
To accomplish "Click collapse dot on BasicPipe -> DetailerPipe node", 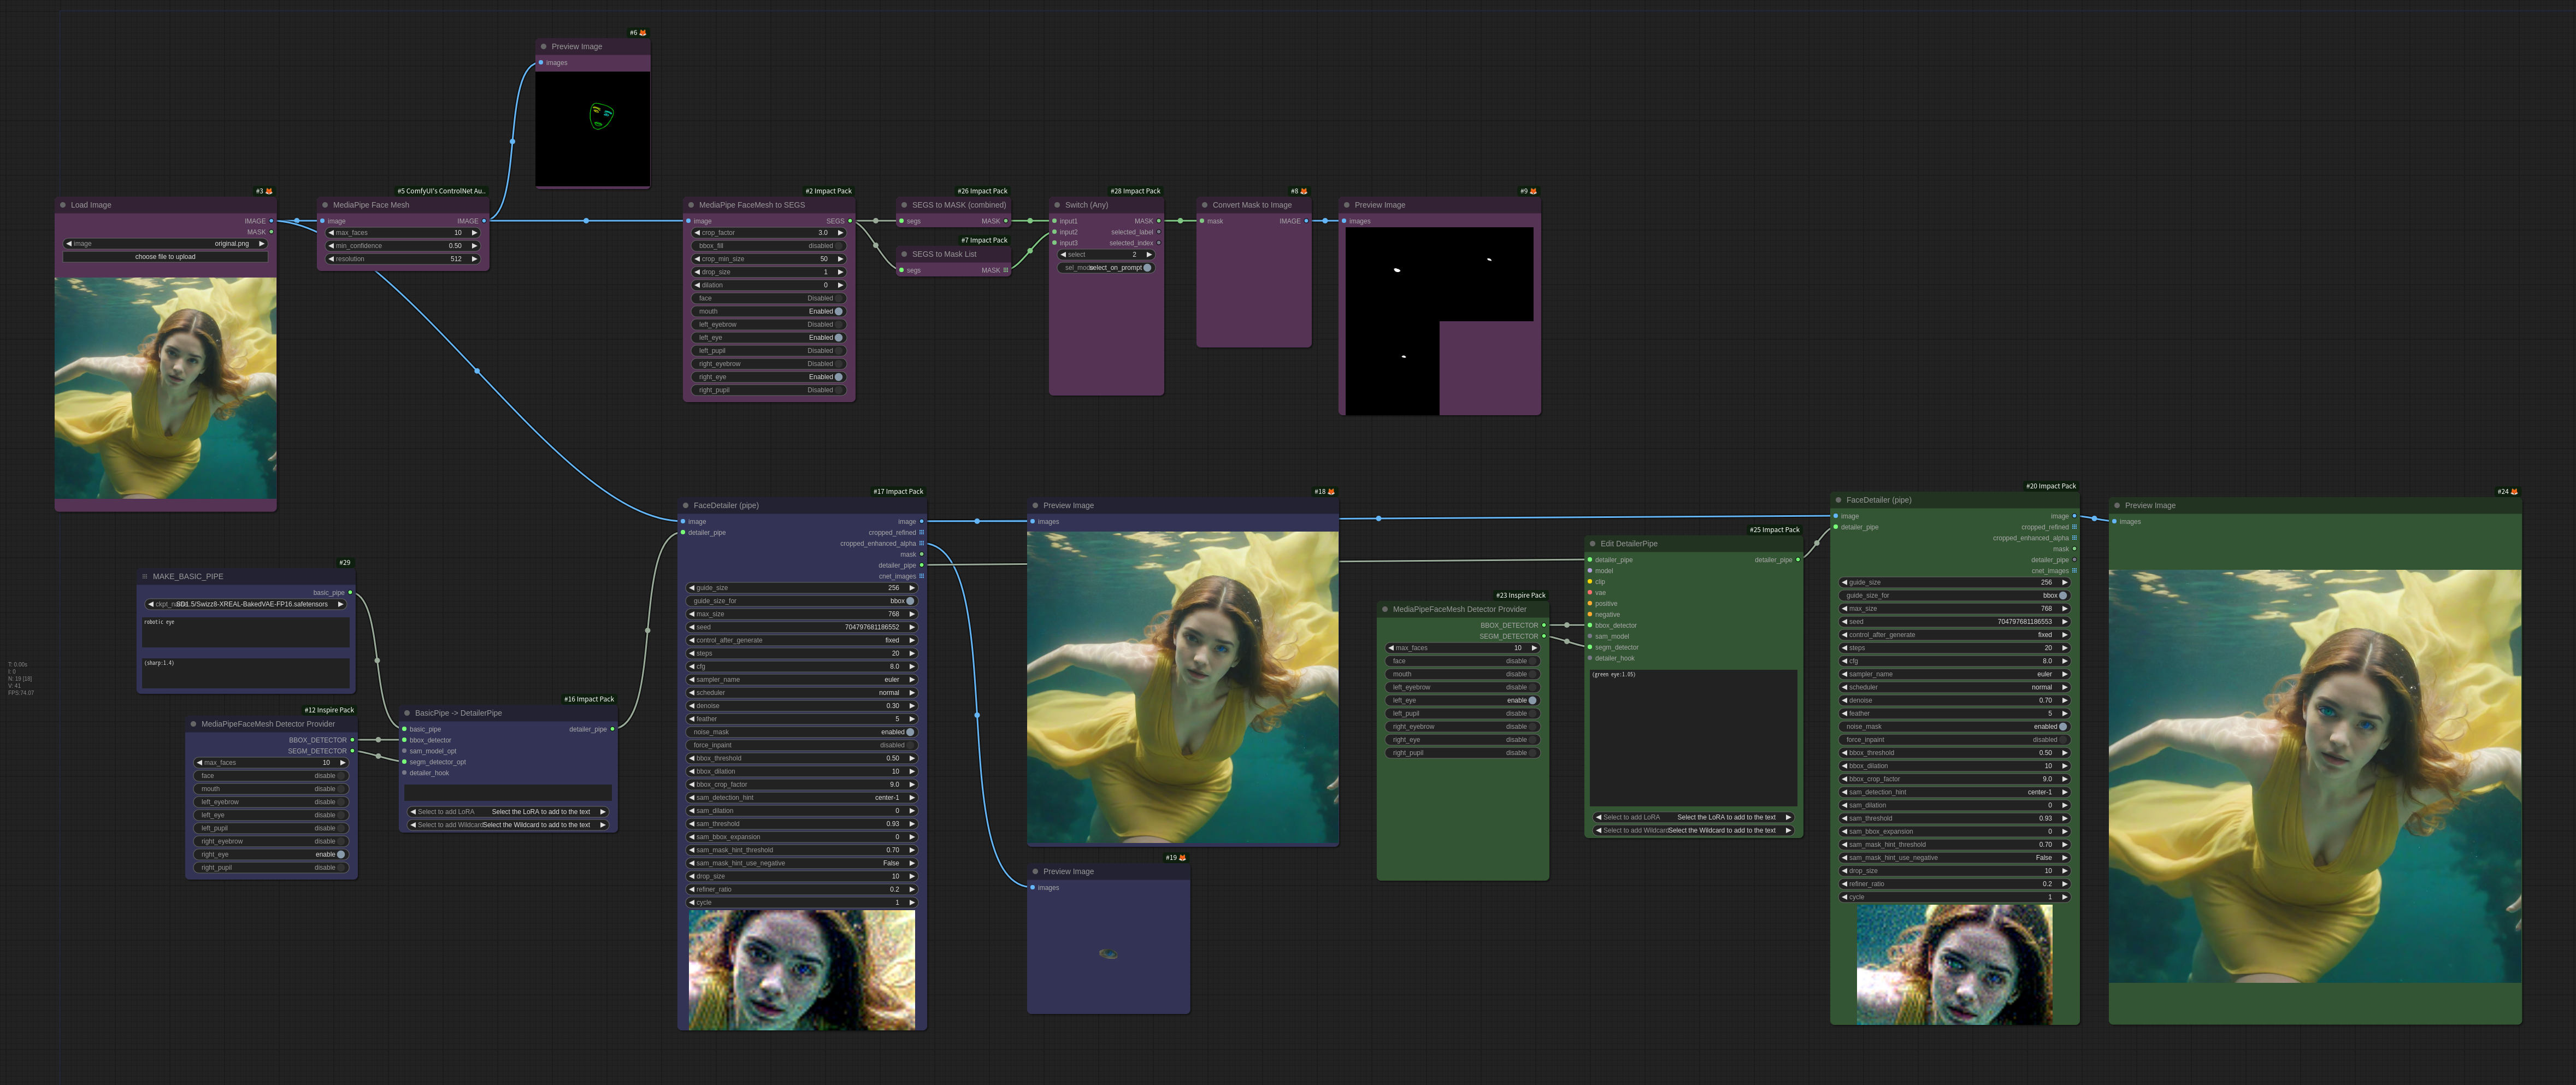I will pos(407,713).
